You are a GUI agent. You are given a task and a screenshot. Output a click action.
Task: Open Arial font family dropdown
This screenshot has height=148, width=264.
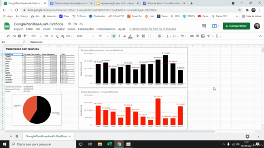(85, 36)
